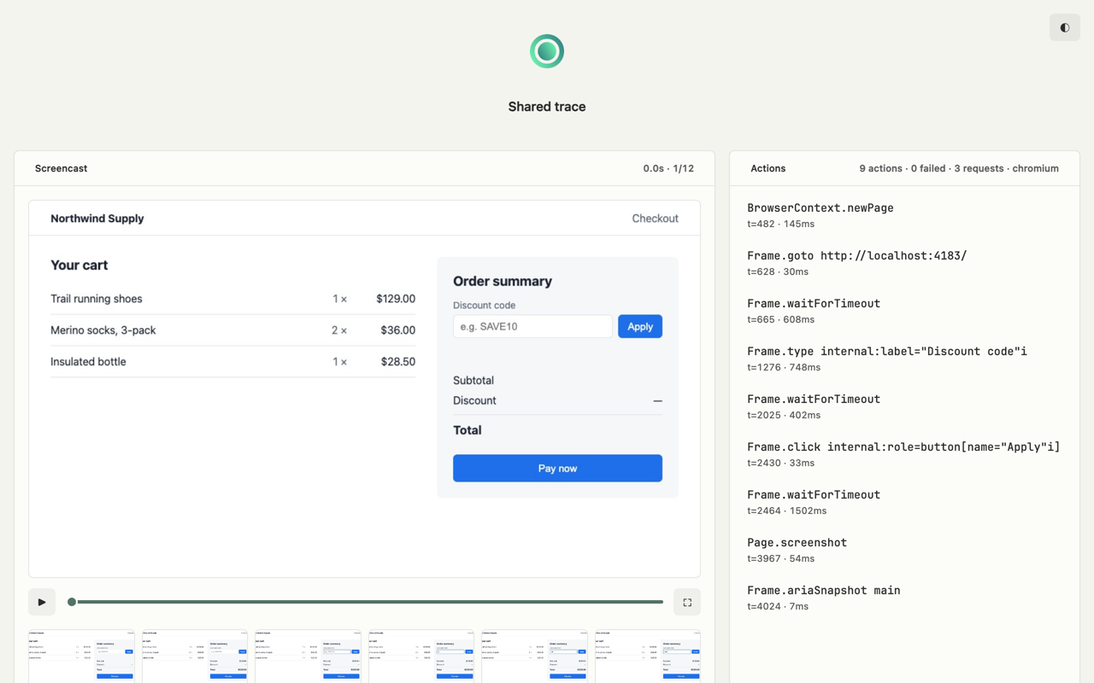This screenshot has width=1094, height=683.
Task: Open screencast in fullscreen
Action: point(687,602)
